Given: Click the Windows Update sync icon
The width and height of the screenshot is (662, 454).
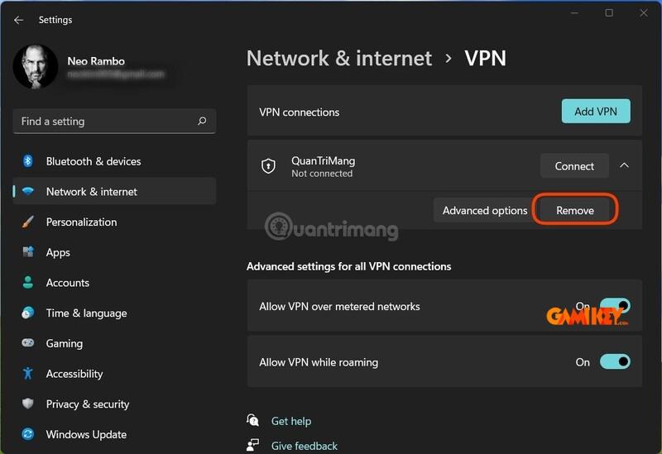Looking at the screenshot, I should pos(28,434).
